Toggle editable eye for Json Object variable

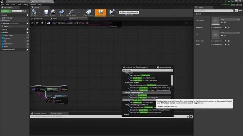coord(28,36)
